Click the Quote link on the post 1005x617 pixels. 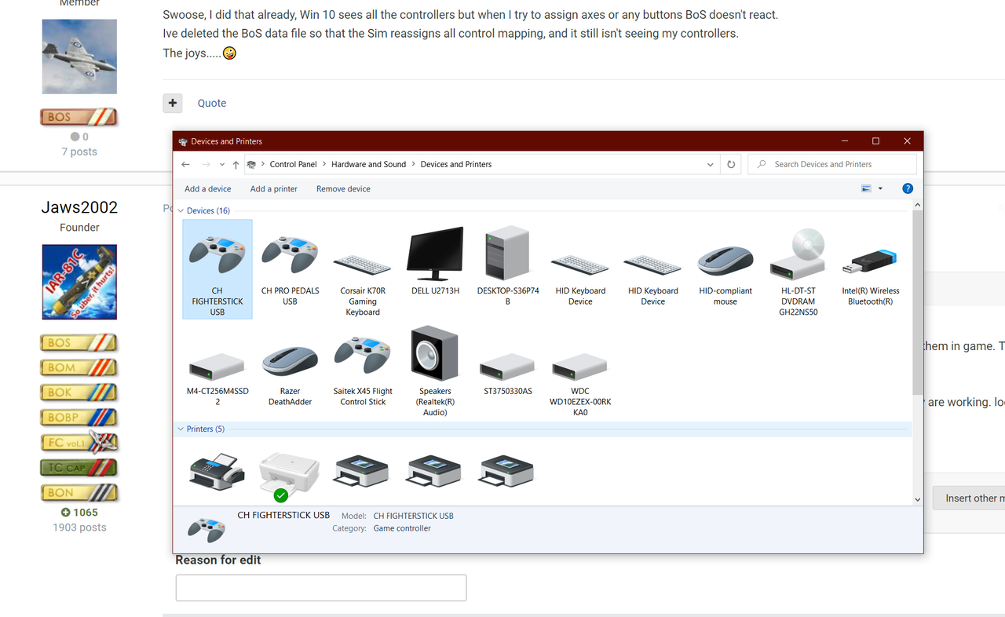[x=212, y=103]
